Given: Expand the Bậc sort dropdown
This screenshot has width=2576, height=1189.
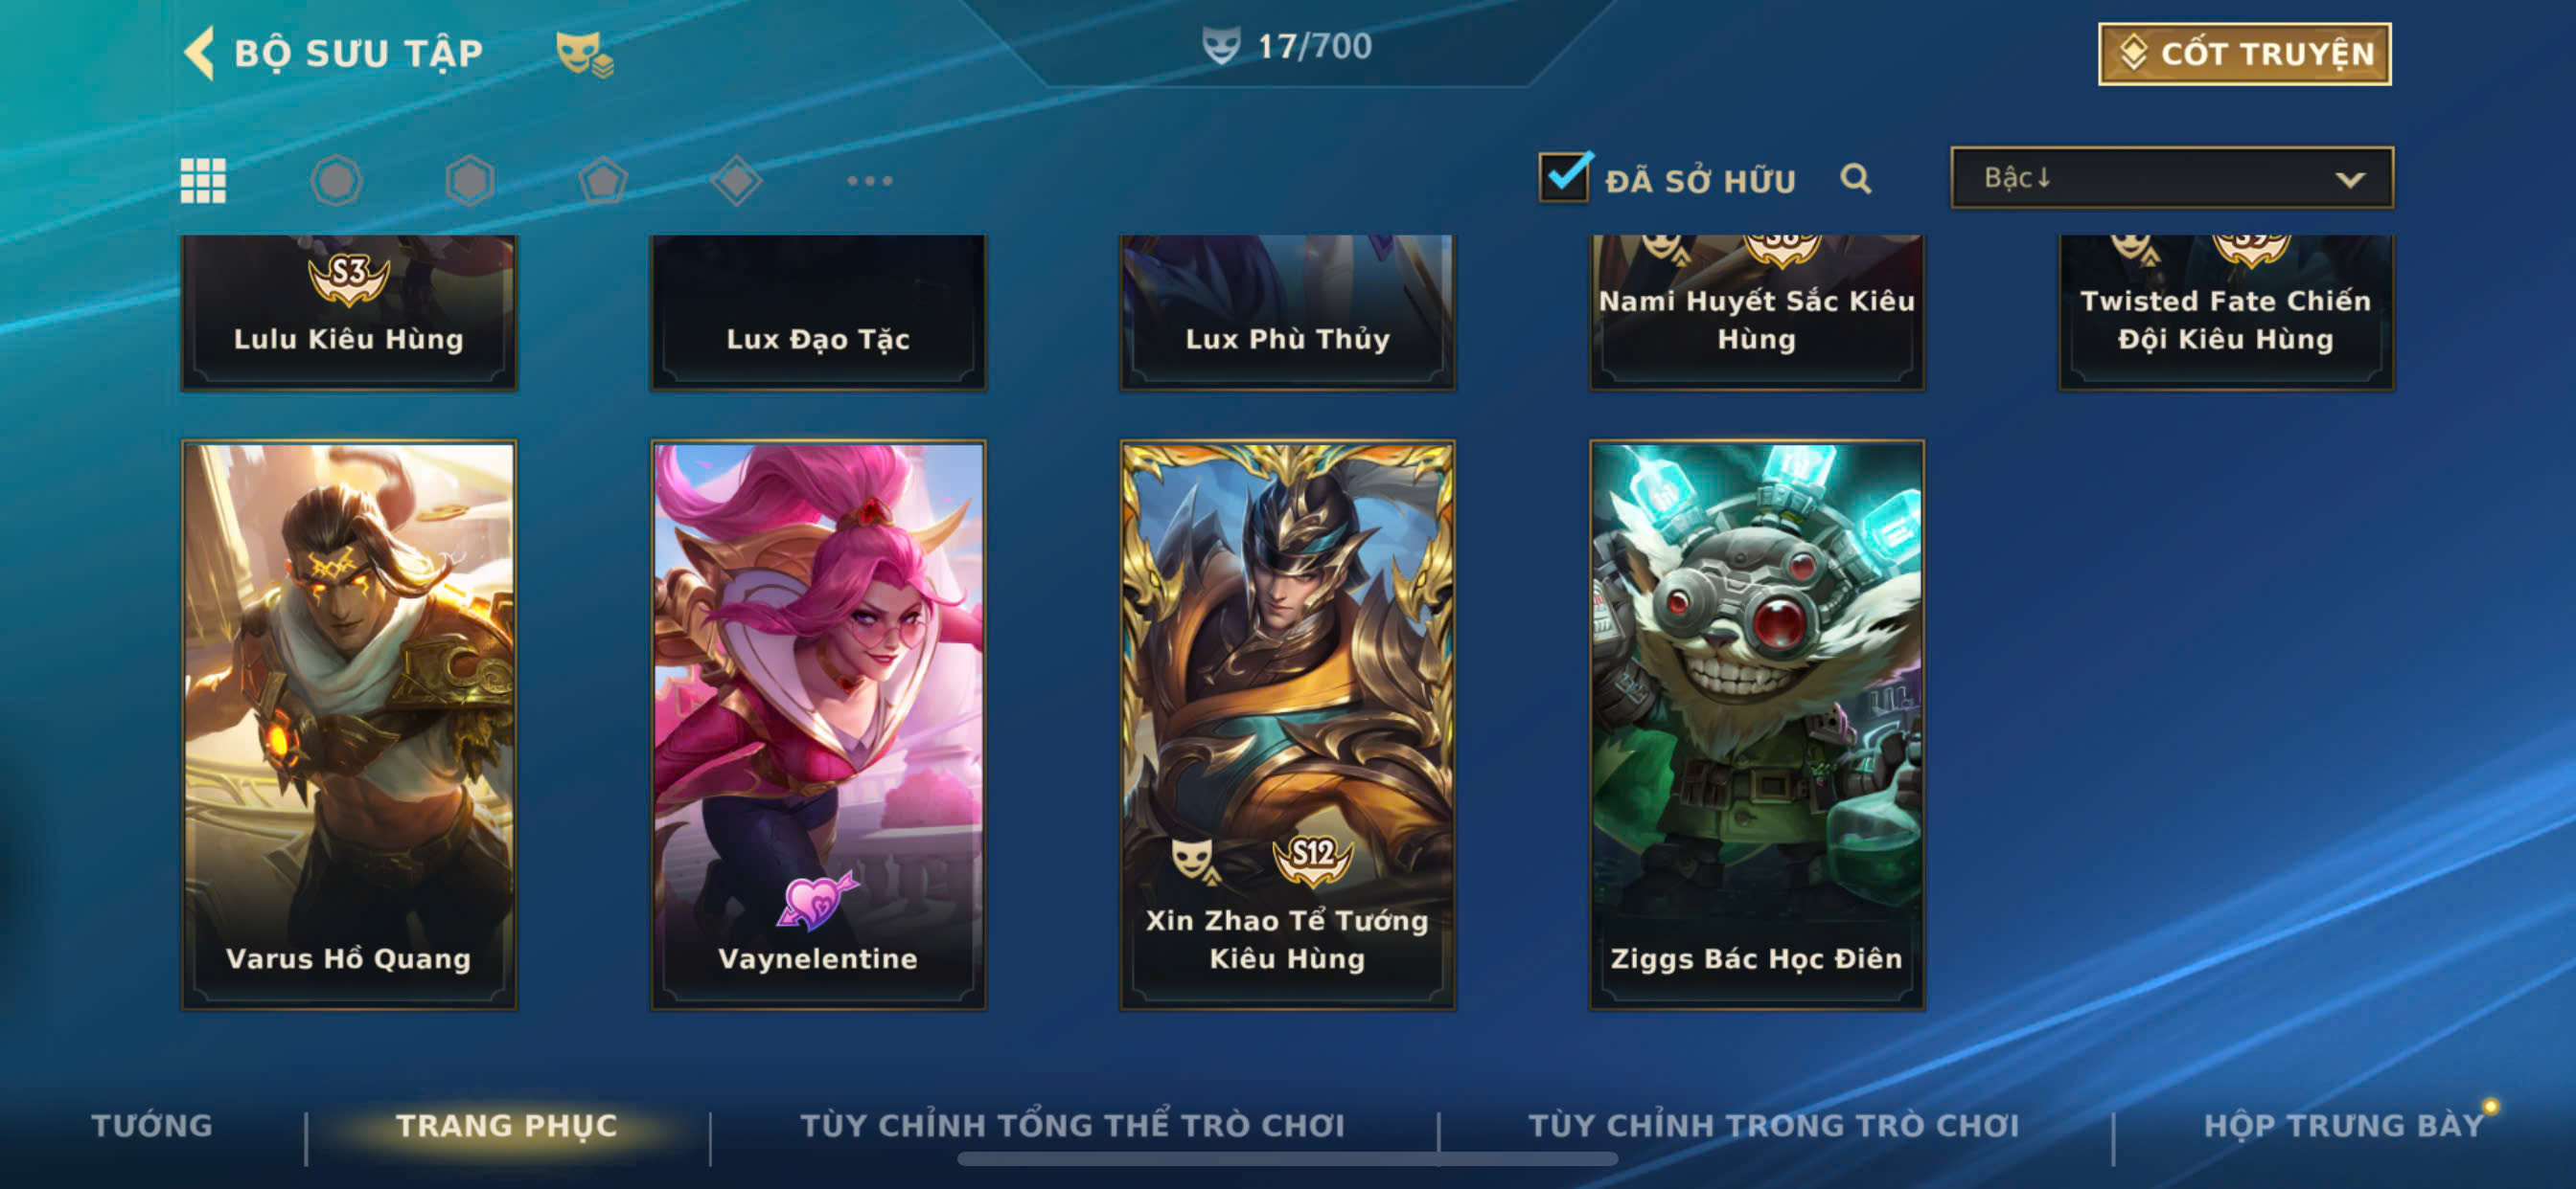Looking at the screenshot, I should 2172,178.
